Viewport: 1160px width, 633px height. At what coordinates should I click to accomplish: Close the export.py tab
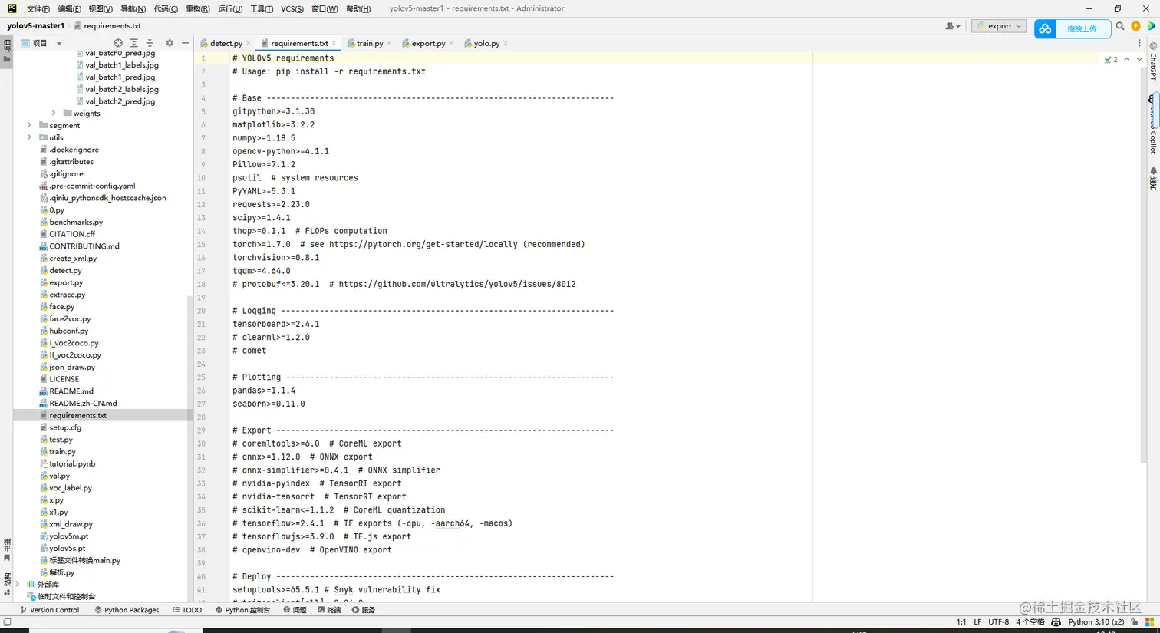pos(452,44)
